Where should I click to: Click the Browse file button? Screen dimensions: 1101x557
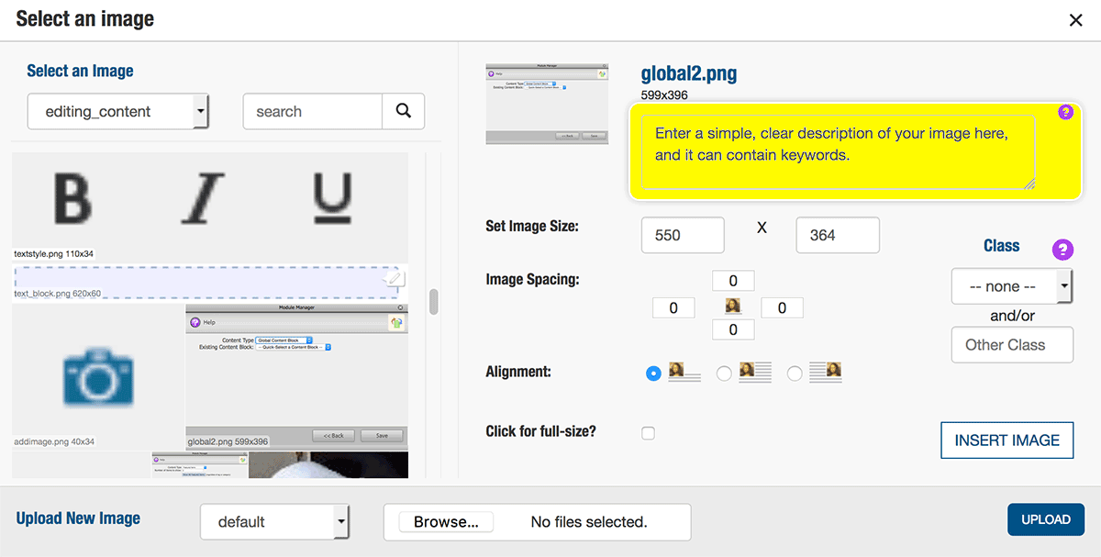pos(446,522)
